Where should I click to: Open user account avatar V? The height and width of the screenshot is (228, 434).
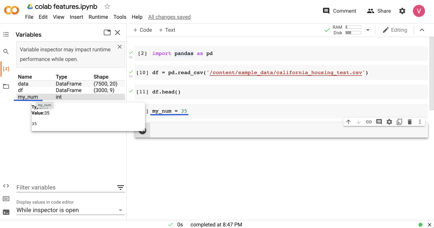tap(419, 11)
